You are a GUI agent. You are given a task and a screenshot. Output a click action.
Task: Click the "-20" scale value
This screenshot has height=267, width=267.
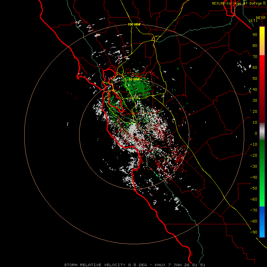tap(254, 155)
